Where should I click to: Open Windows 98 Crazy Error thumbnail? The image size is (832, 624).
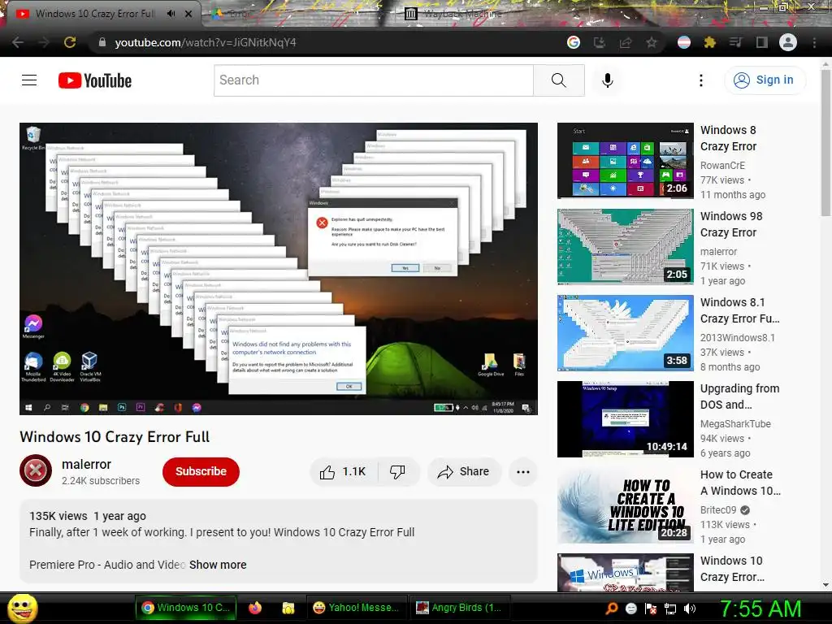tap(625, 247)
